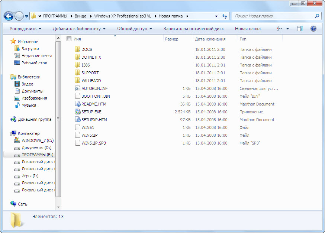Viewport: 325px width, 233px height.
Task: Open Домашняя группа in the sidebar
Action: [35, 119]
